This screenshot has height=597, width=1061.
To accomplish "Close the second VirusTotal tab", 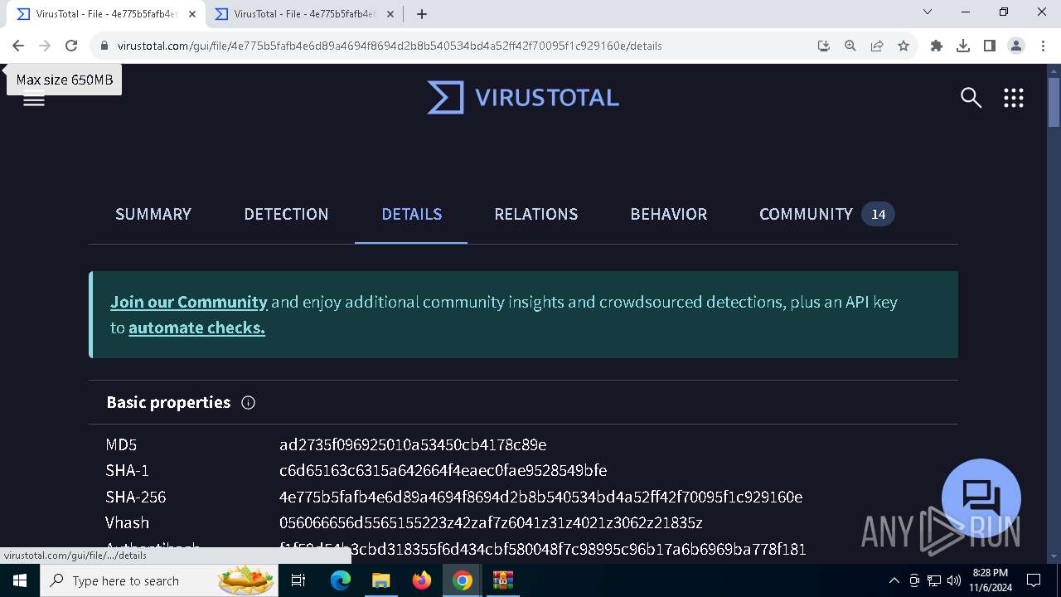I will point(390,14).
